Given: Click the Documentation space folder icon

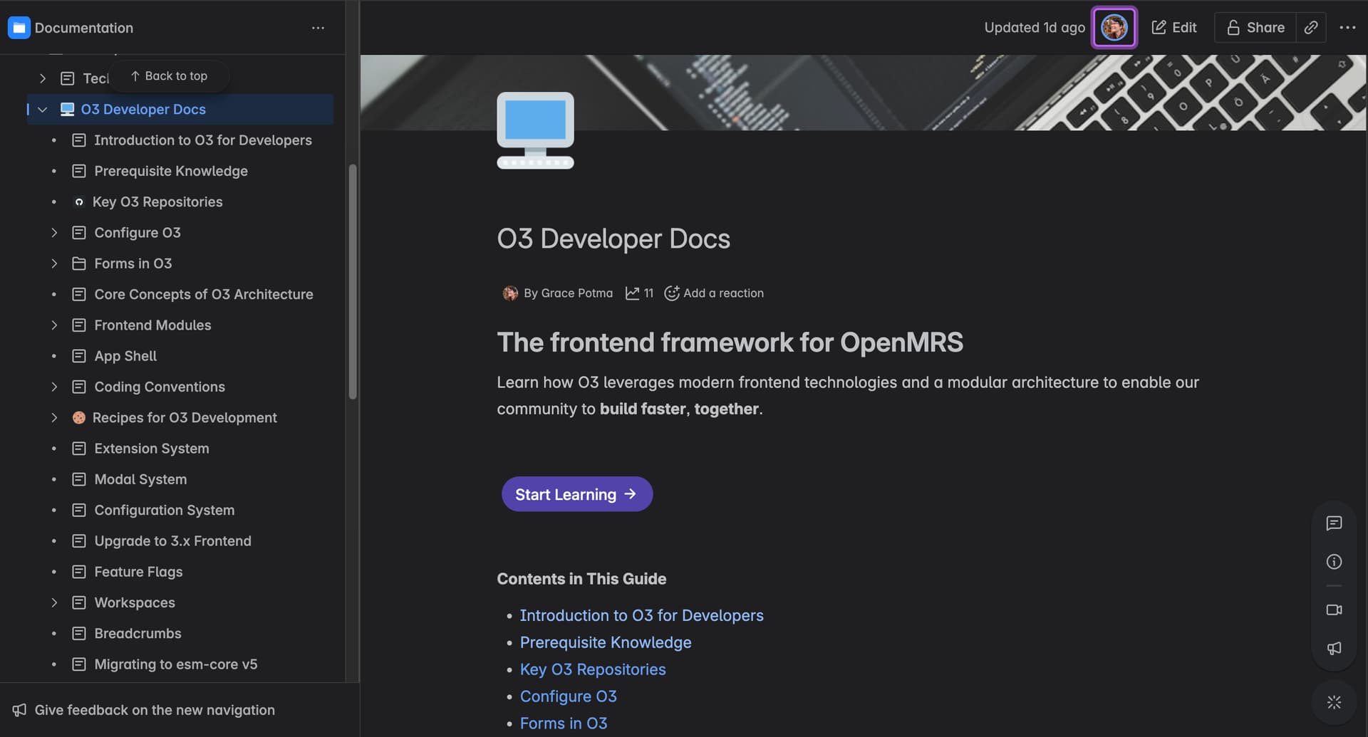Looking at the screenshot, I should pos(19,28).
